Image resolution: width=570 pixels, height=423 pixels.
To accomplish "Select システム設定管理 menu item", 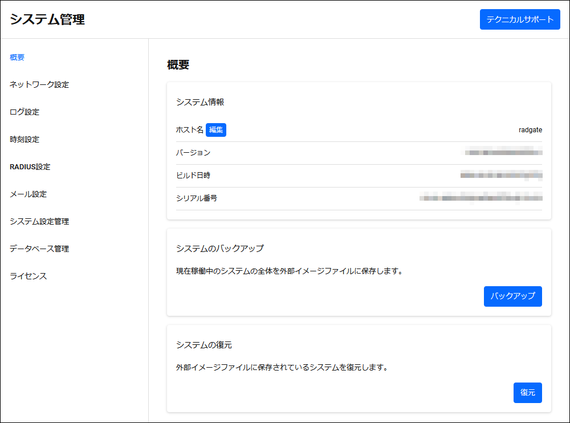I will 39,221.
